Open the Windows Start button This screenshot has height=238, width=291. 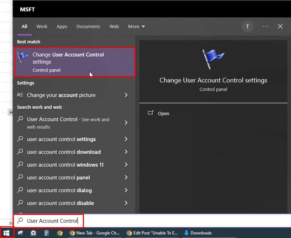point(6,233)
